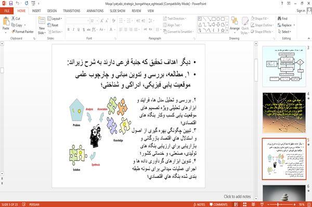Switch to the DESIGN tab

(52, 11)
